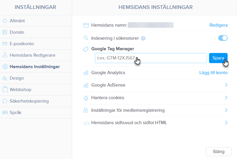Click the person icon beside Hemsidans Redigerare
The width and height of the screenshot is (237, 159).
pos(5,55)
